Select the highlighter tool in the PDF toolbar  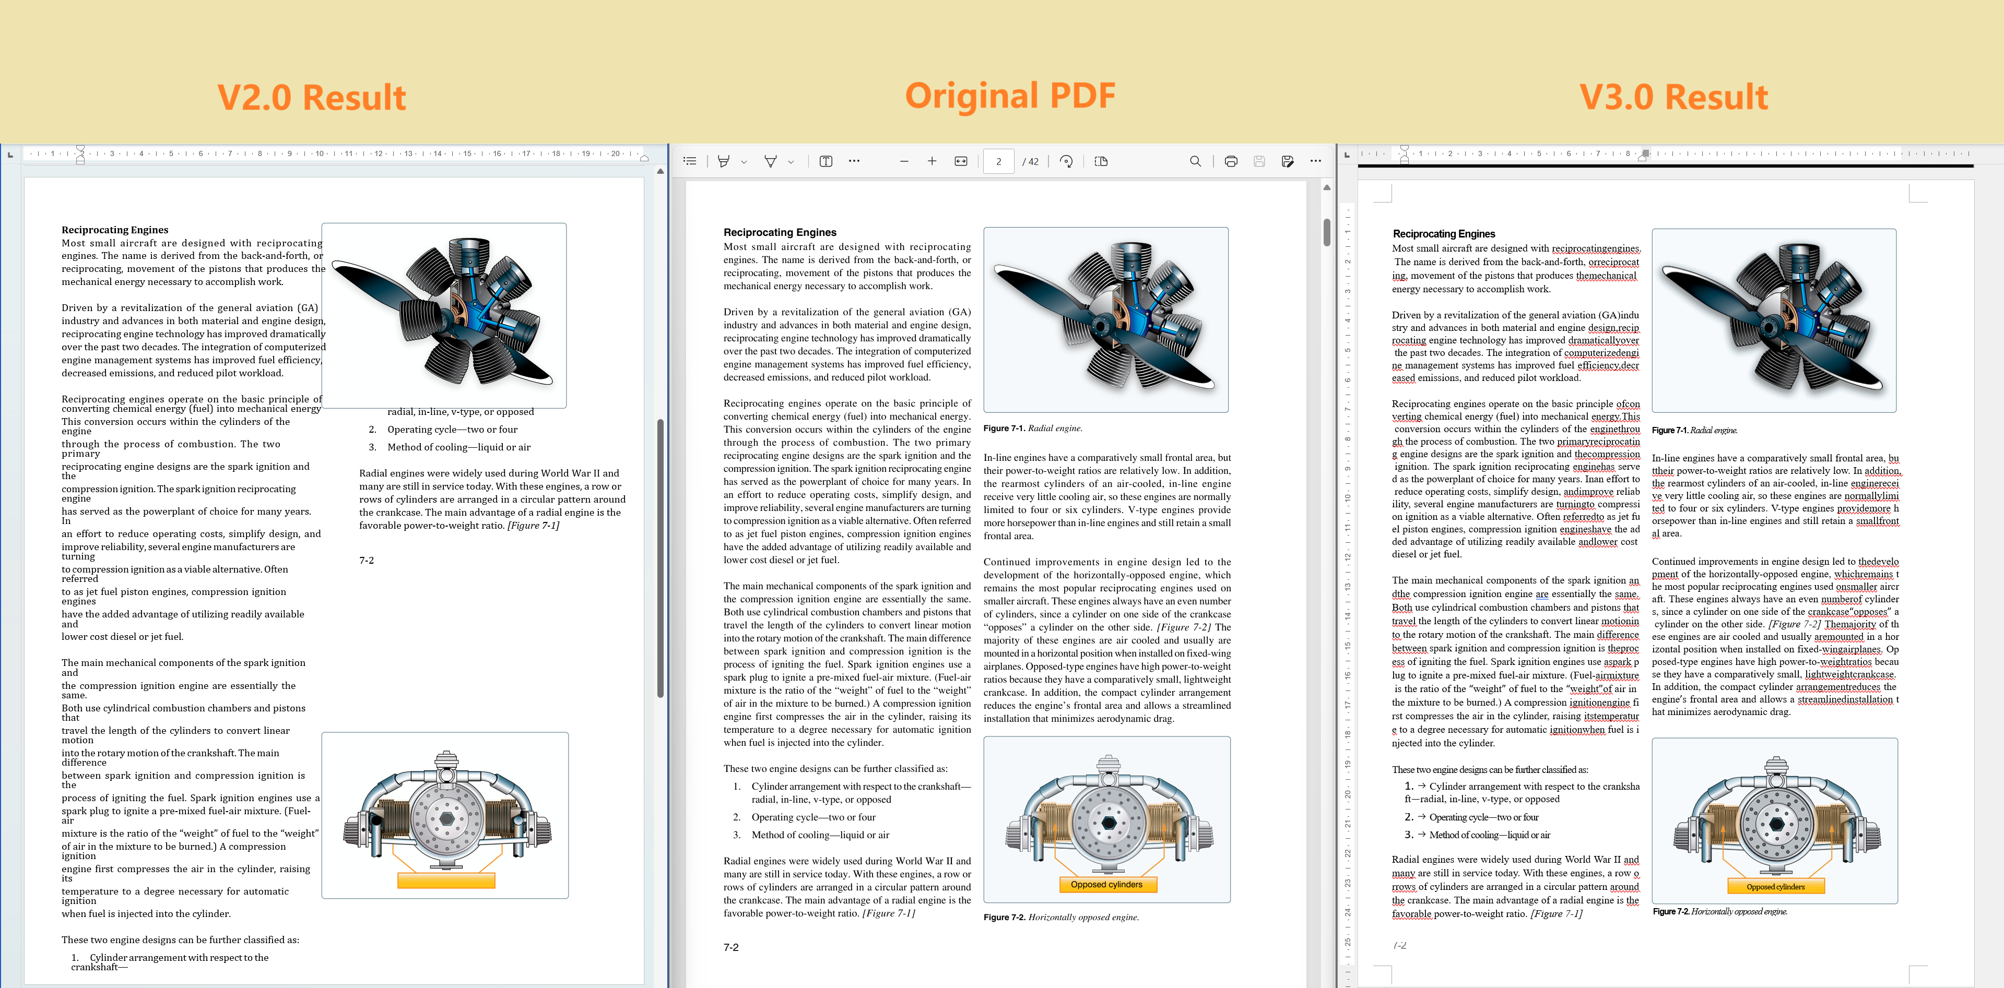click(x=724, y=161)
